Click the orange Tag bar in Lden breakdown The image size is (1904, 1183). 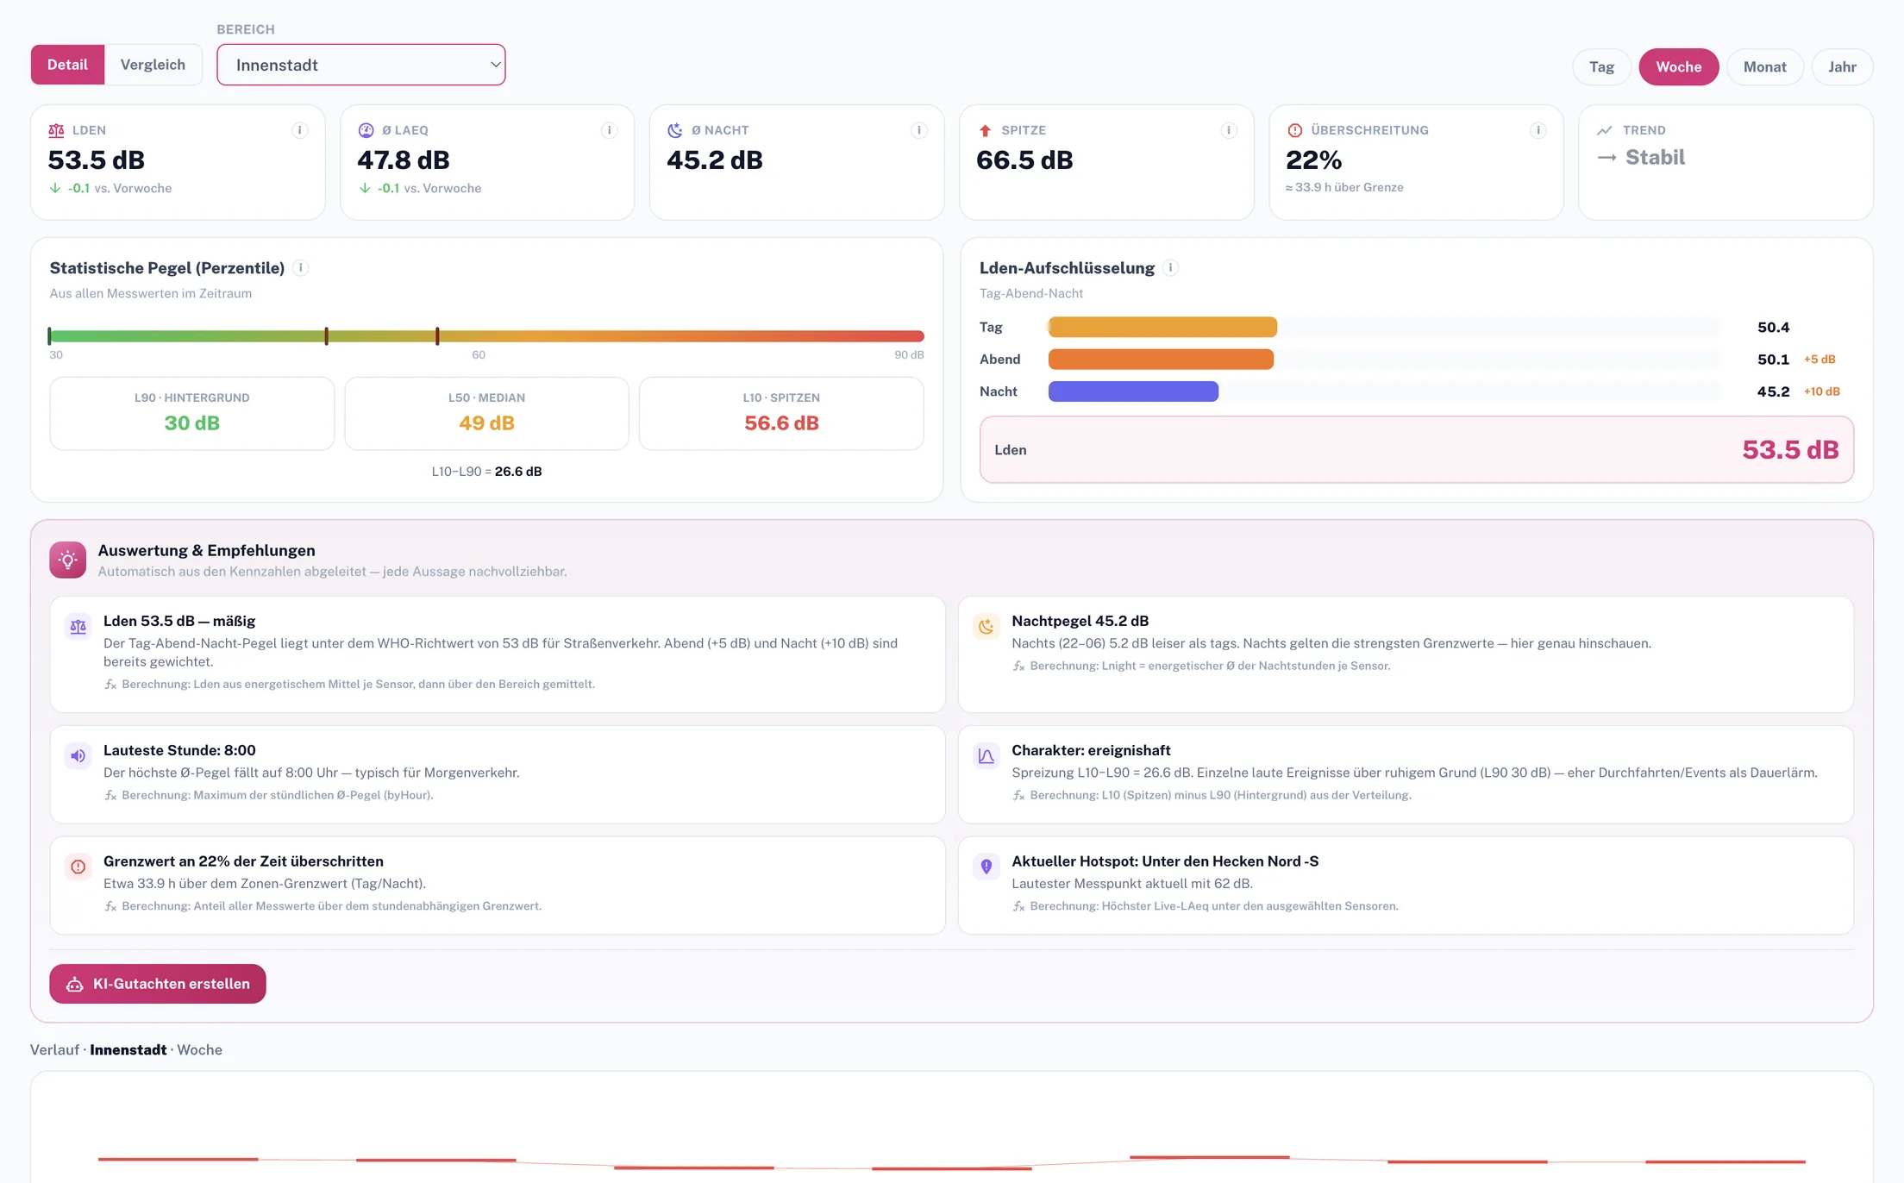coord(1162,328)
